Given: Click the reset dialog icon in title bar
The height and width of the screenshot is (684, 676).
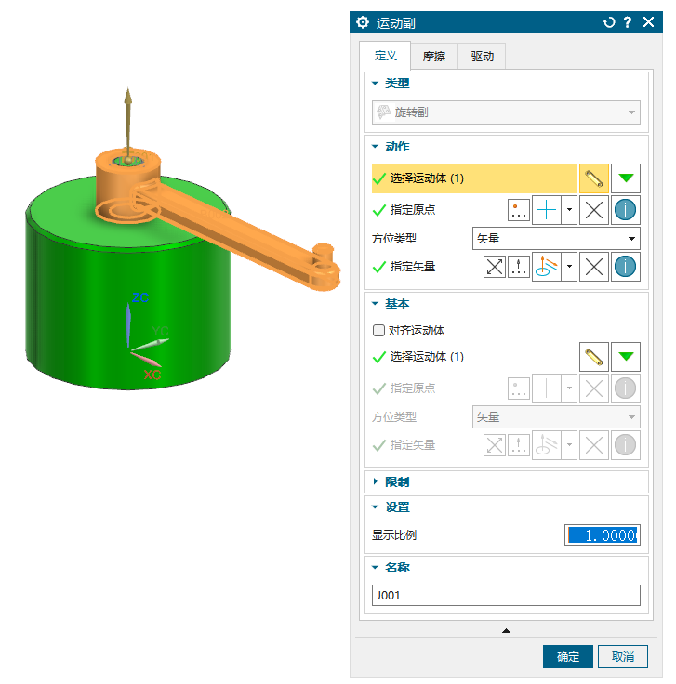Looking at the screenshot, I should coord(609,22).
